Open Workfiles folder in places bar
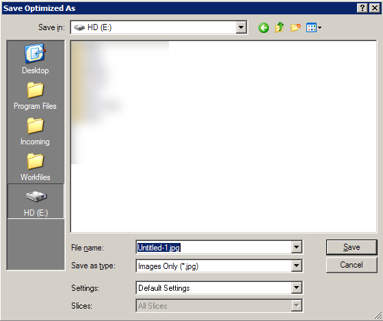 tap(36, 167)
